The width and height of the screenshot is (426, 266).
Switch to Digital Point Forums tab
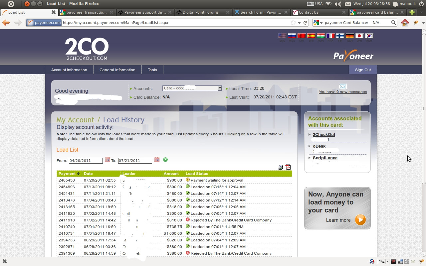tap(203, 12)
